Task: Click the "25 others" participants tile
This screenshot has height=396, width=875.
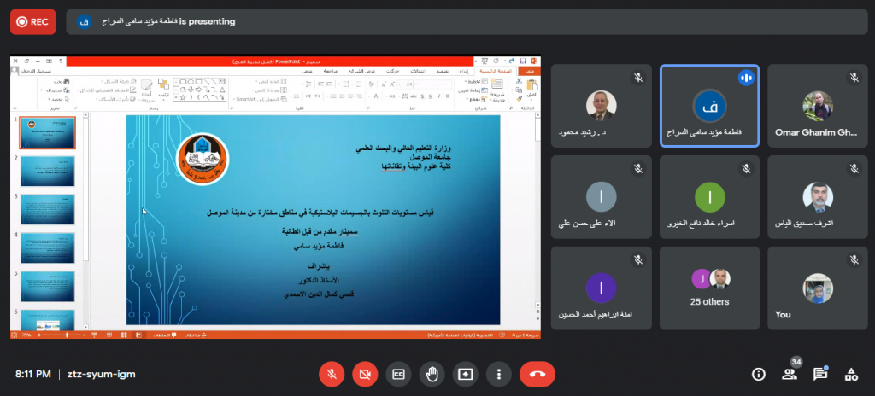Action: coord(709,287)
